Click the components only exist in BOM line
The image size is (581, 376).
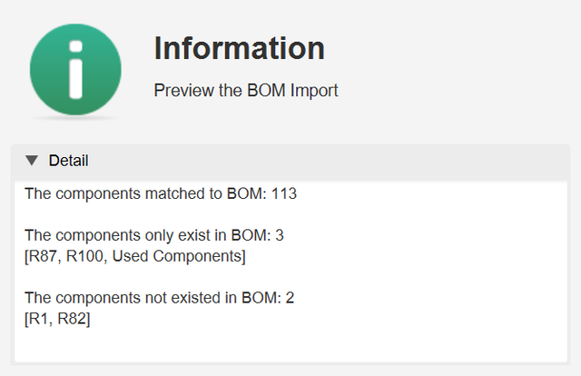pos(154,235)
